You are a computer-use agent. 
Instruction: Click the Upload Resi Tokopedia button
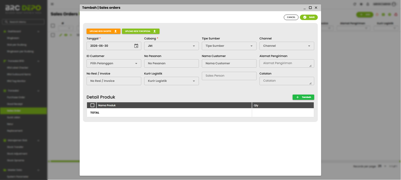point(141,31)
